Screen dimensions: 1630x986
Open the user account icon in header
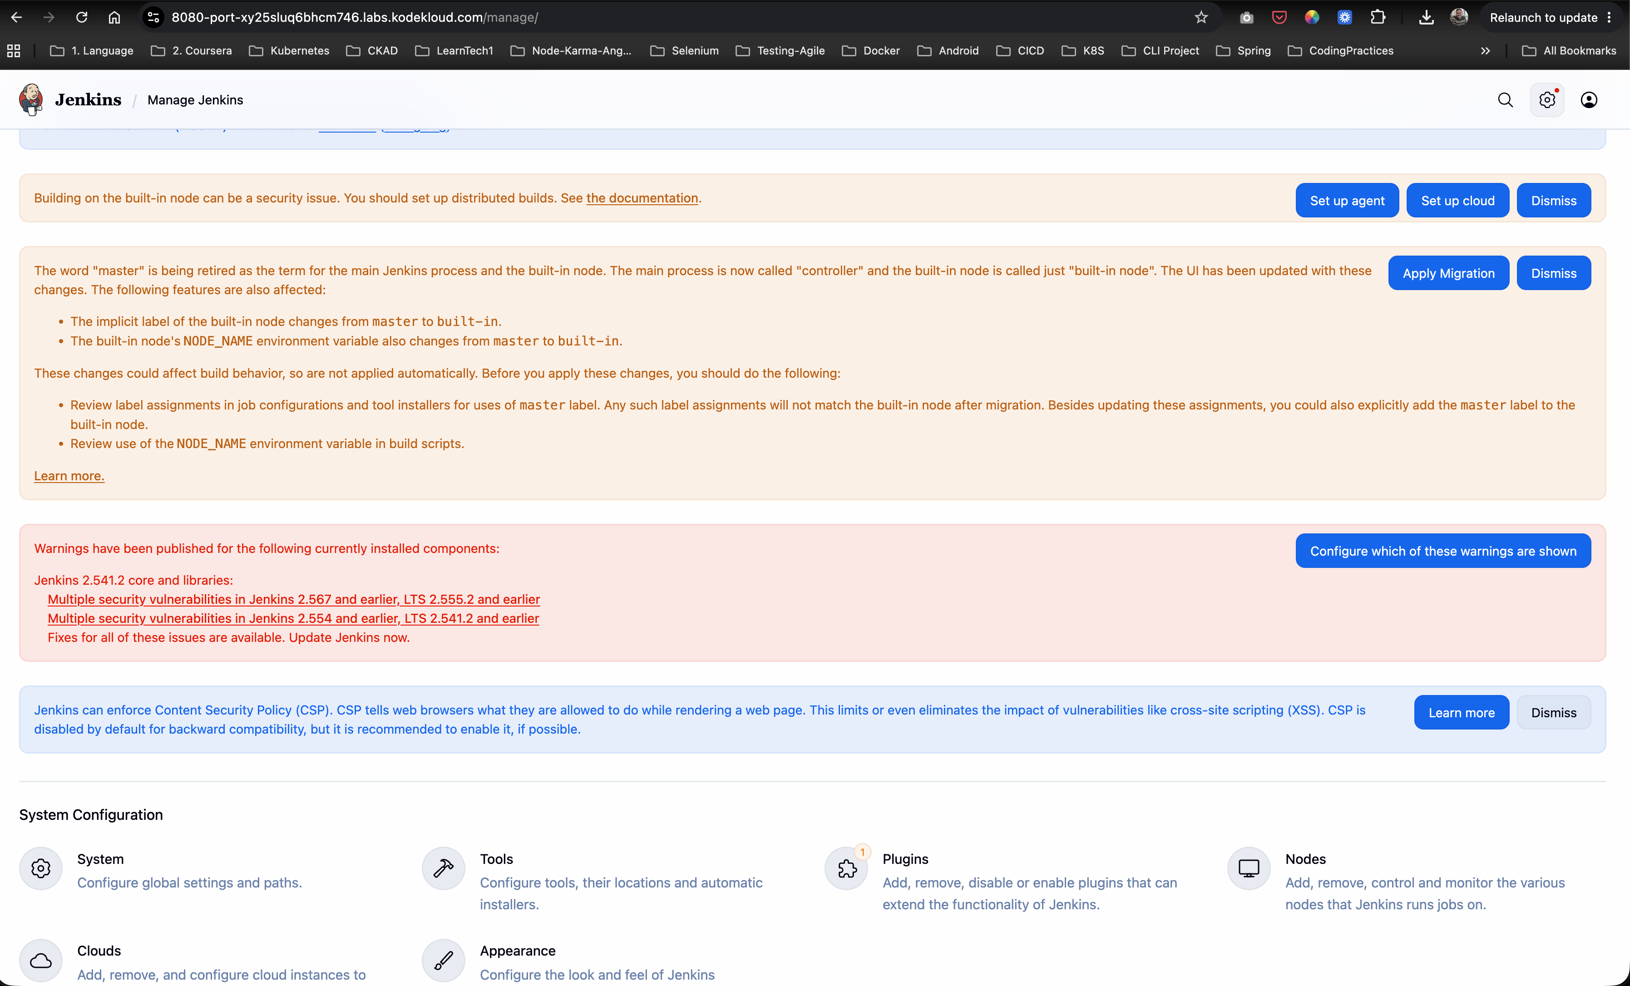click(1588, 100)
